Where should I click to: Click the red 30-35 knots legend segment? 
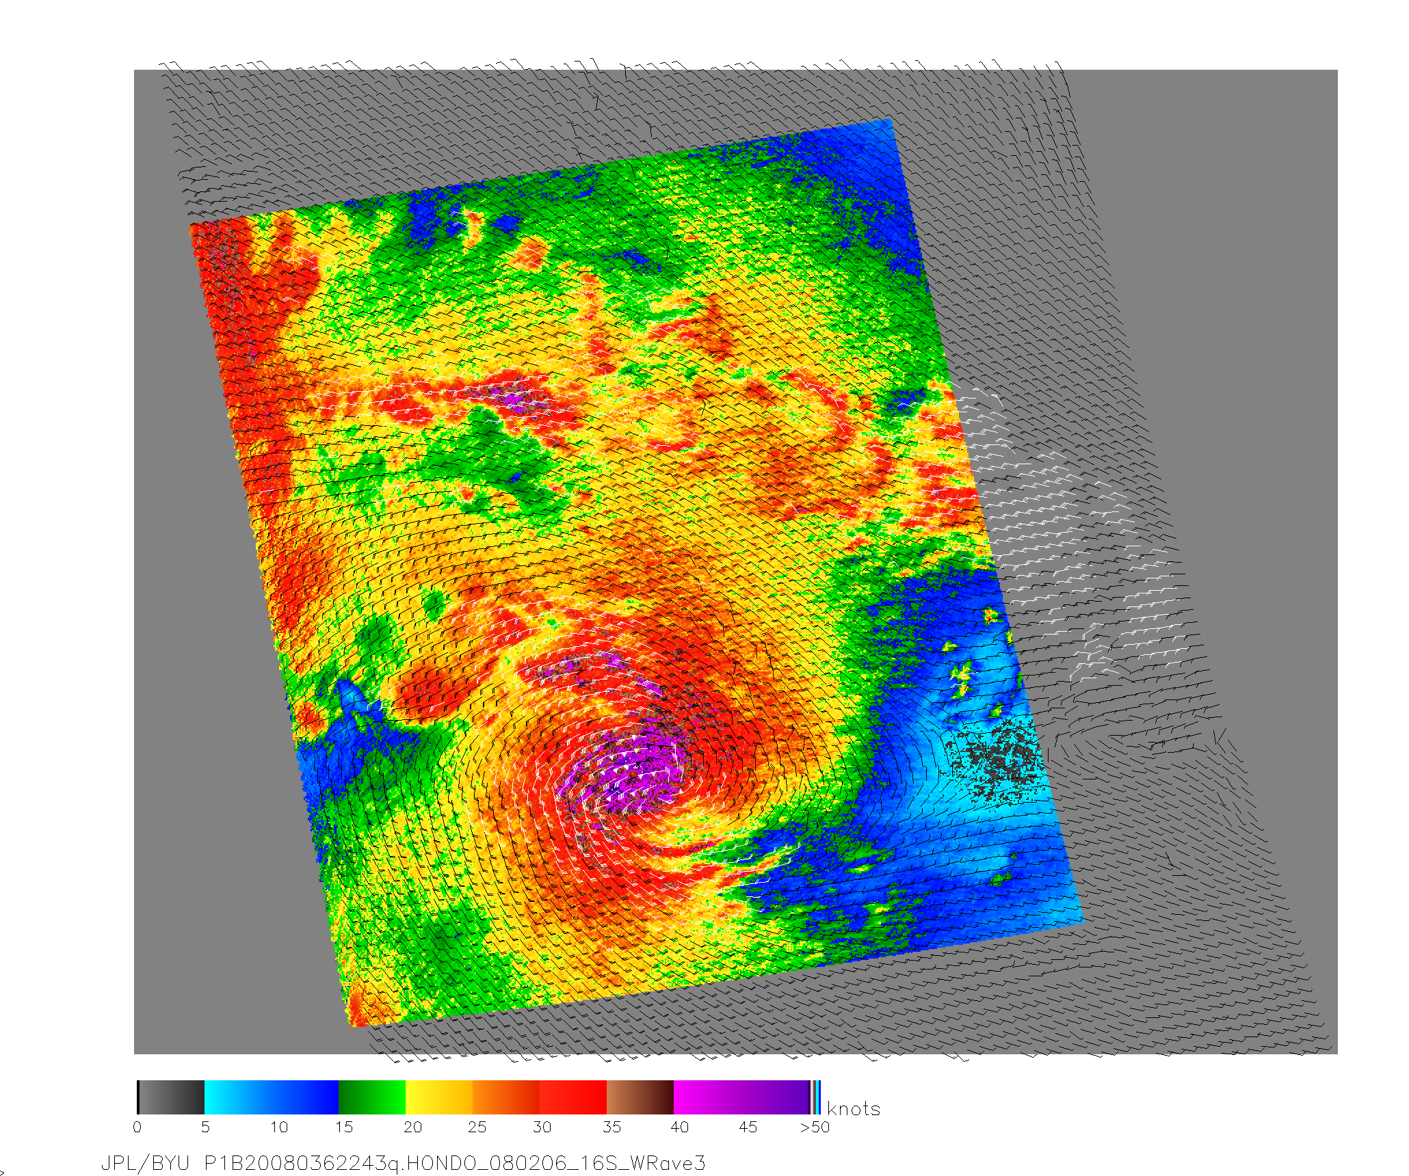573,1097
